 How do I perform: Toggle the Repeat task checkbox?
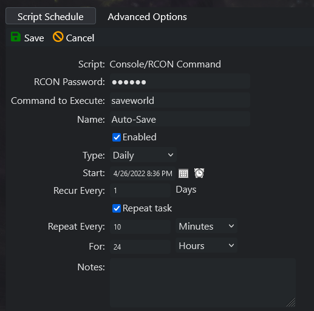click(x=117, y=208)
